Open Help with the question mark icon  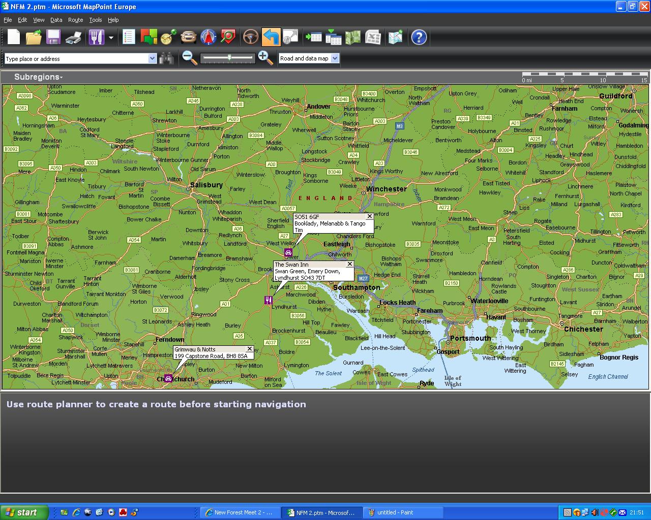[x=419, y=37]
